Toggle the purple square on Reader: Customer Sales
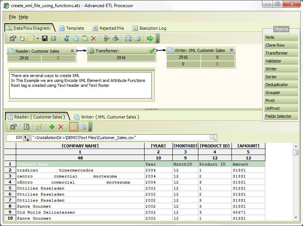The height and width of the screenshot is (226, 303). (x=72, y=50)
